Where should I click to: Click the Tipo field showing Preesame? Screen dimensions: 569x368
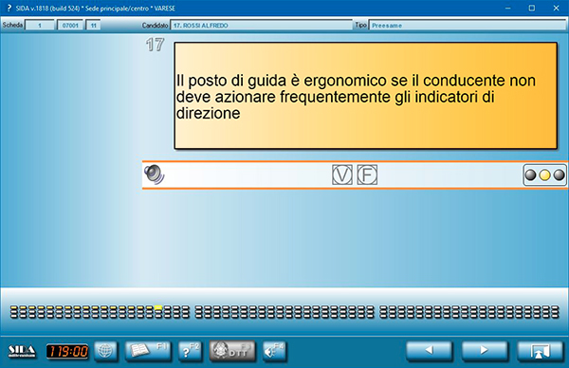click(468, 26)
